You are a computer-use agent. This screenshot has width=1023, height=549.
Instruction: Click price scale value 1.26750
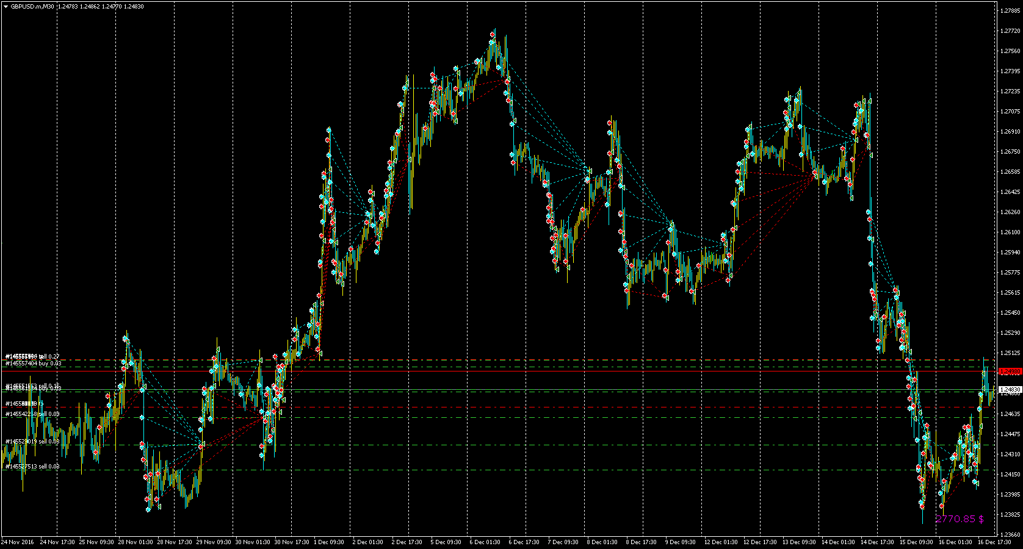(x=1011, y=152)
